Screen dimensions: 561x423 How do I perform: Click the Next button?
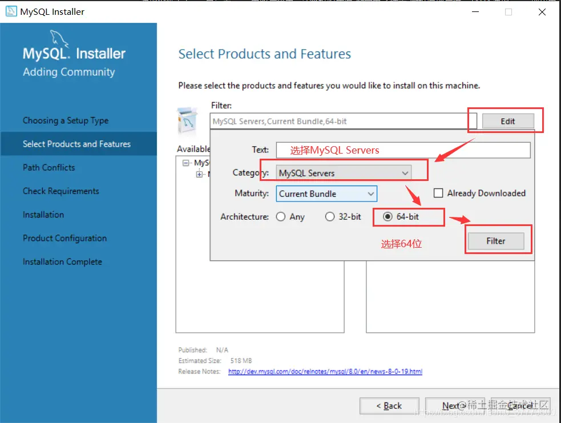pyautogui.click(x=454, y=406)
